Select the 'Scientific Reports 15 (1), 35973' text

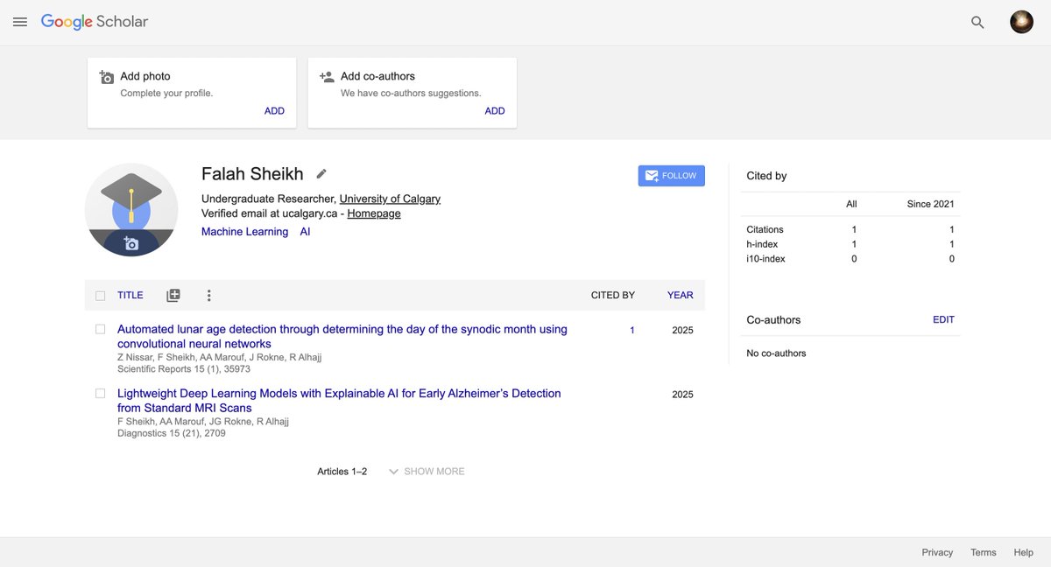click(184, 369)
